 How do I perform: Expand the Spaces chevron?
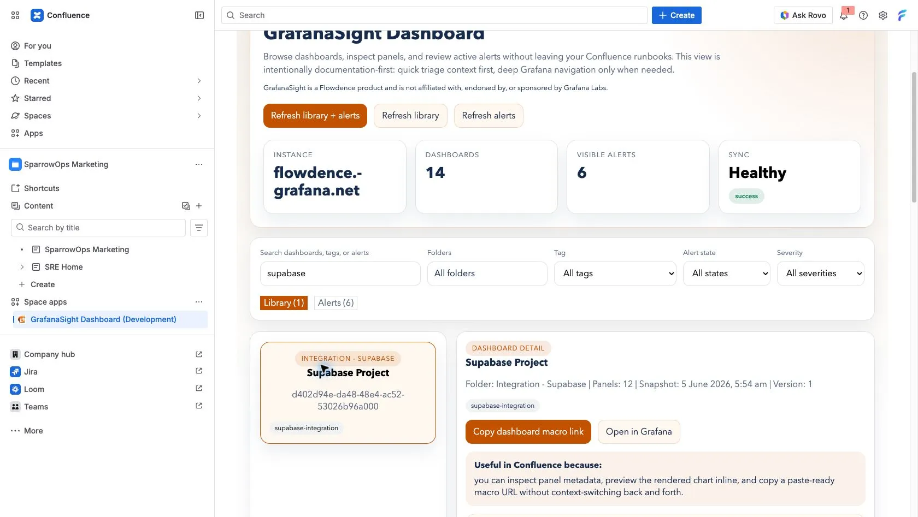click(199, 116)
